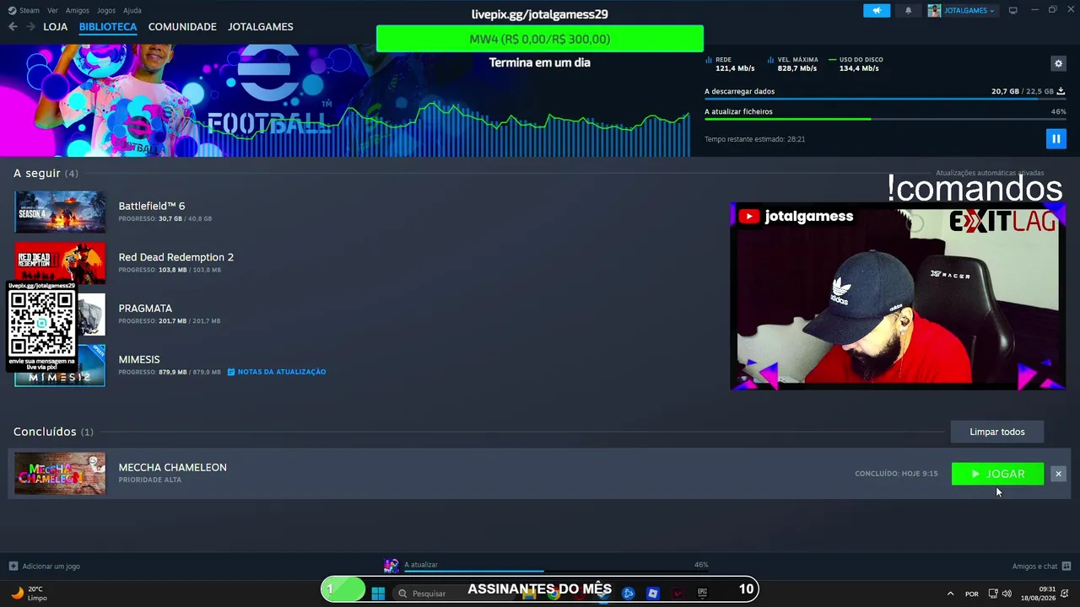Open the Roblox taskbar icon
The width and height of the screenshot is (1080, 607).
click(652, 593)
